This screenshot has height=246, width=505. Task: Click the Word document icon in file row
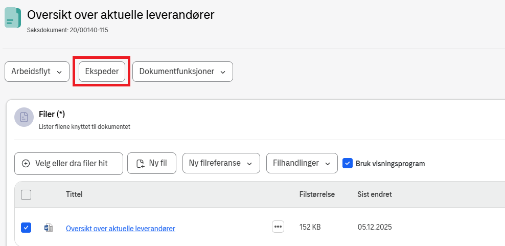[49, 228]
